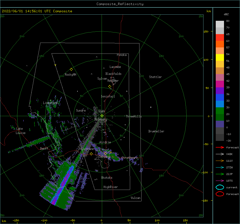Screen dimensions: 240x224
Task: Click the intense purple echo band southwest
Action: click(63, 185)
